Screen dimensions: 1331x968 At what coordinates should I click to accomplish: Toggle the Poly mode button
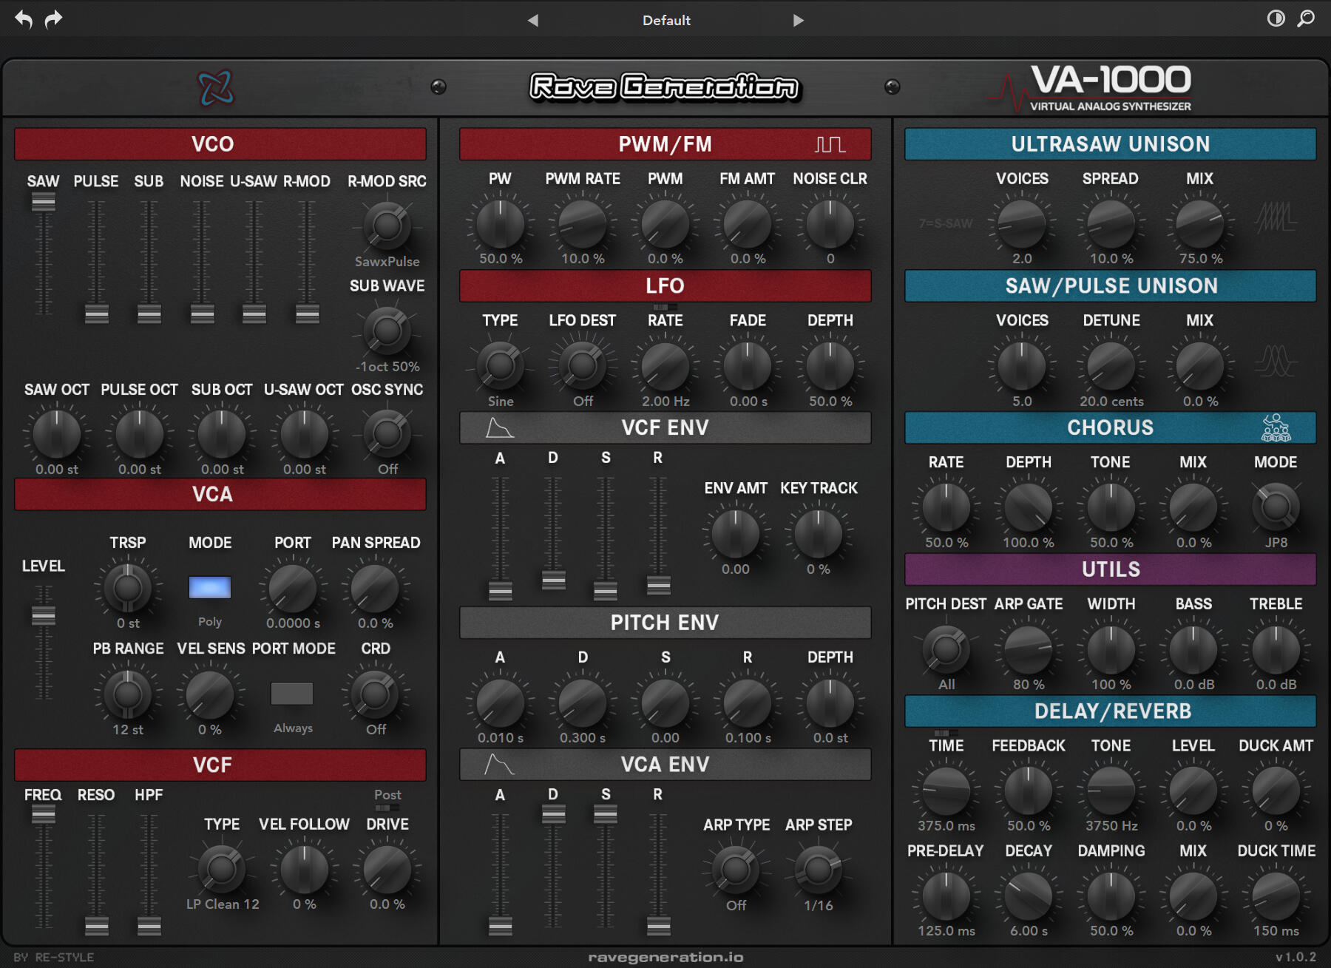click(210, 588)
